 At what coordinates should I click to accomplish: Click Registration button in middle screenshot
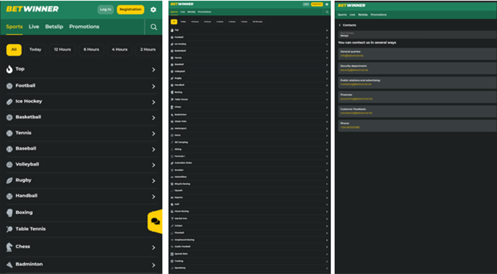click(x=317, y=4)
